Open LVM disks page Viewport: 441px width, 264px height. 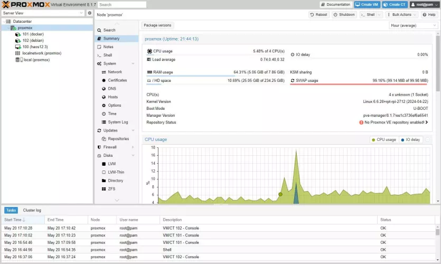click(x=111, y=164)
